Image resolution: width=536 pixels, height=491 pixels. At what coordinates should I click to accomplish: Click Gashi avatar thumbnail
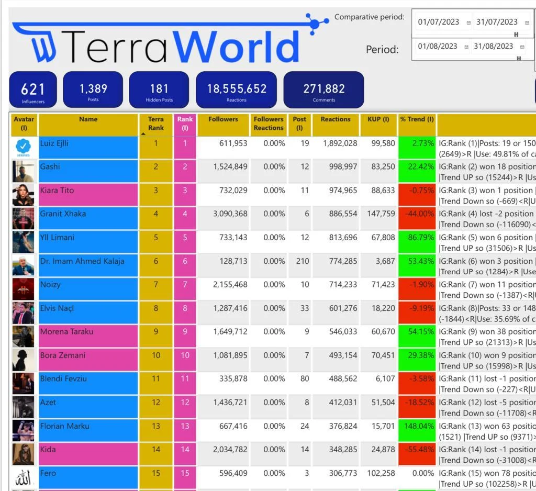click(x=23, y=171)
